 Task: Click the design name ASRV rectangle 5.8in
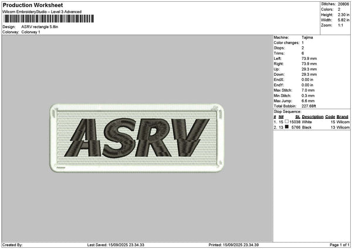(x=40, y=27)
